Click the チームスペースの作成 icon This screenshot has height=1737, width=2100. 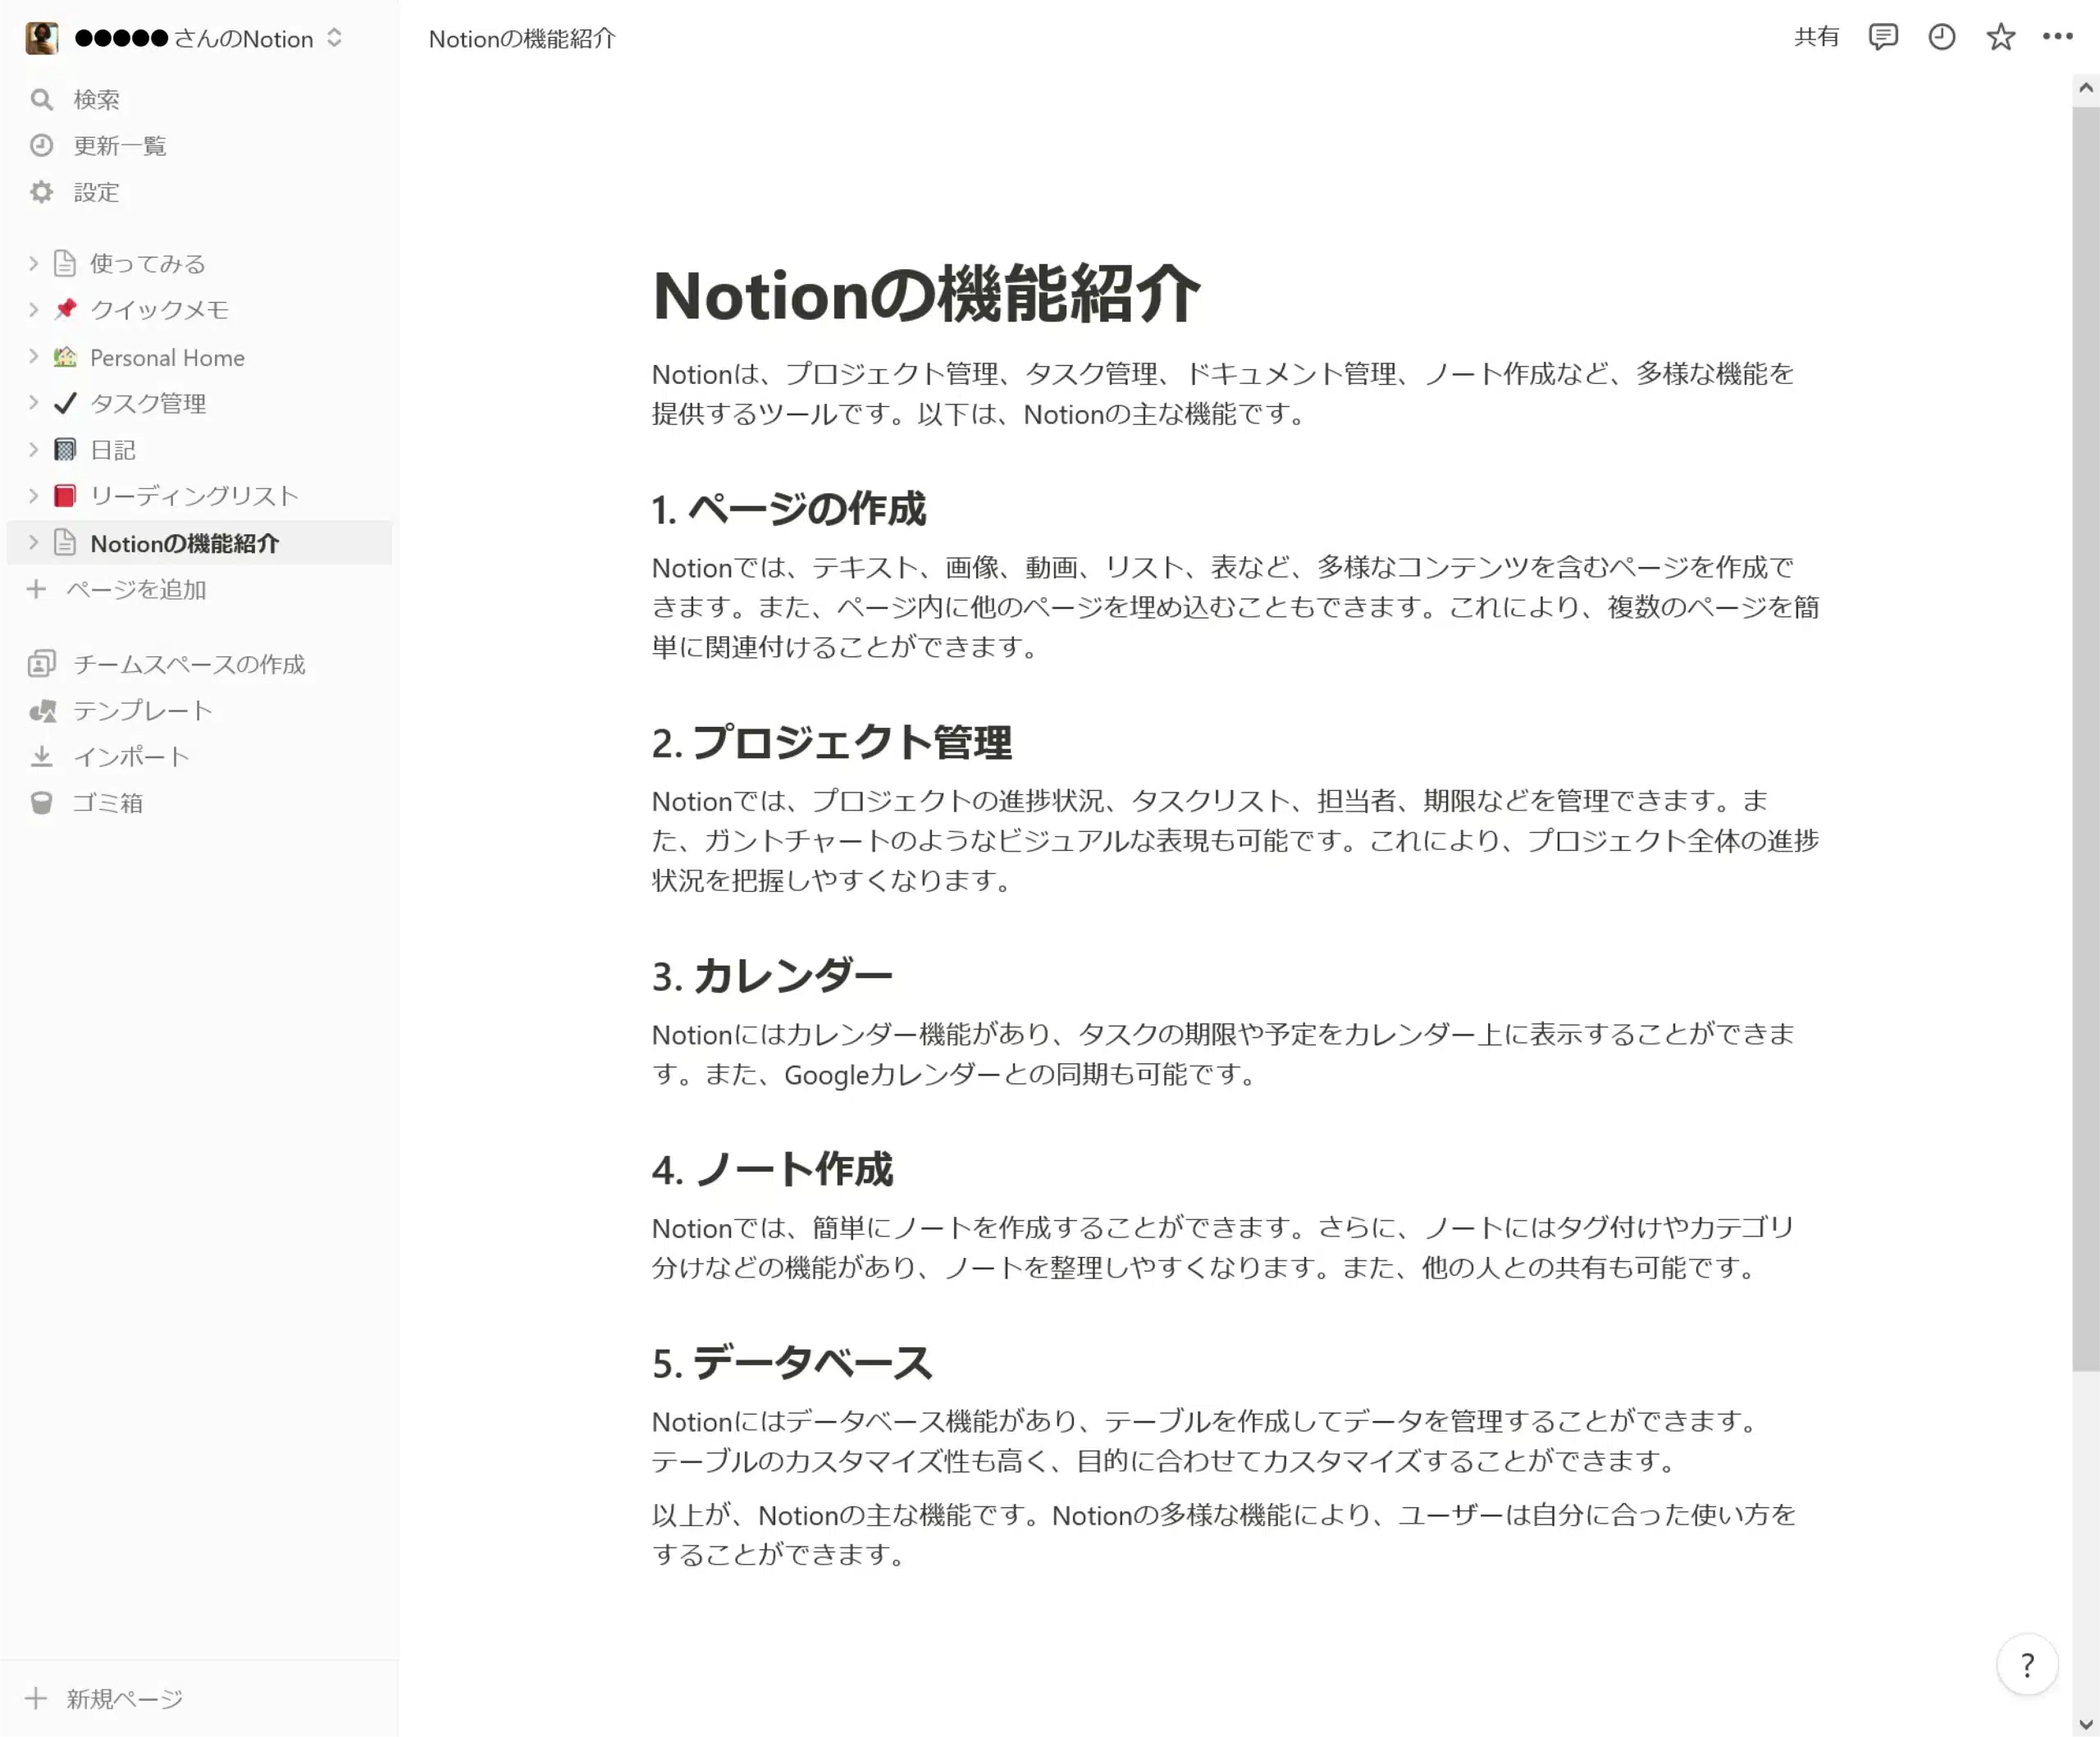pyautogui.click(x=41, y=663)
